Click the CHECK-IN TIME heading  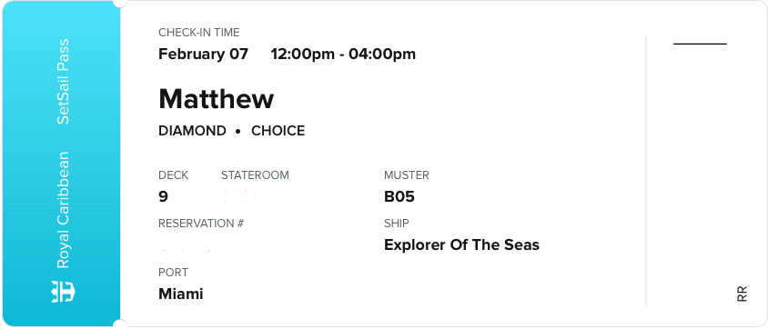pyautogui.click(x=199, y=33)
